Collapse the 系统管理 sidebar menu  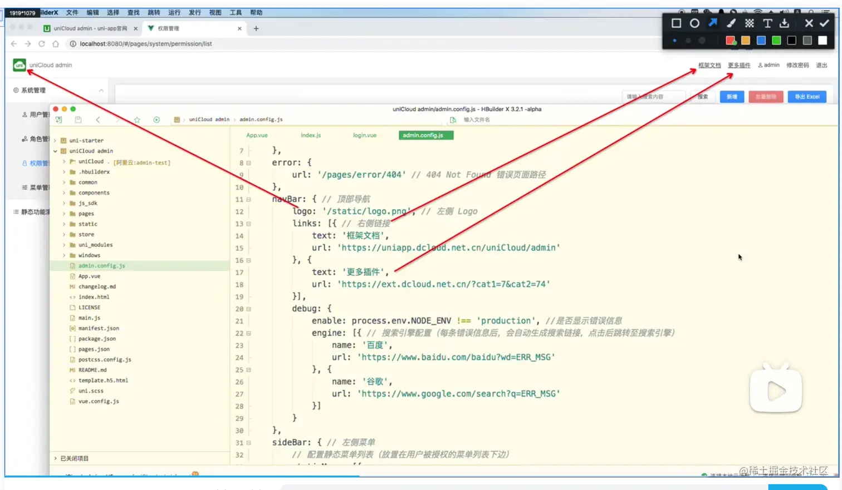[101, 90]
